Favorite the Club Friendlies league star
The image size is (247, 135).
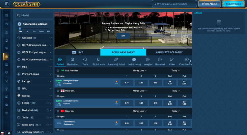click(x=58, y=70)
